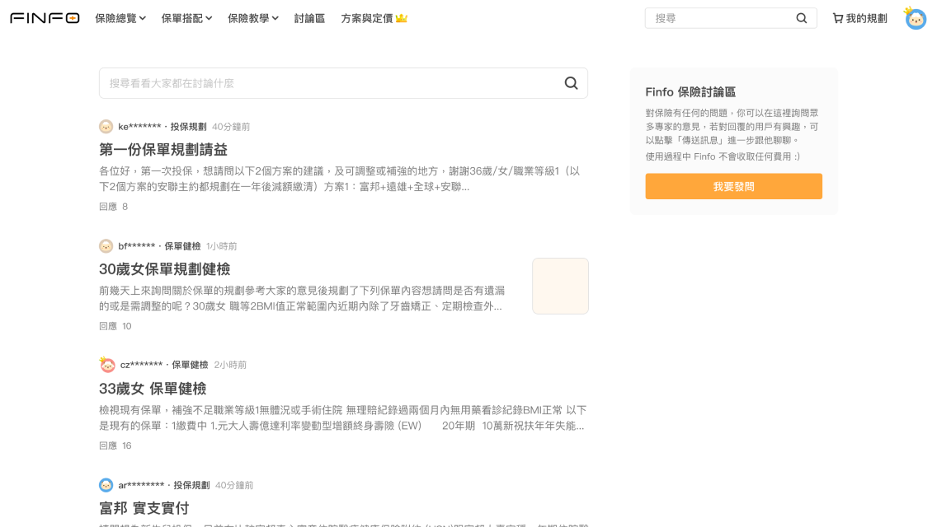Click the 我要發問 button

pyautogui.click(x=733, y=186)
